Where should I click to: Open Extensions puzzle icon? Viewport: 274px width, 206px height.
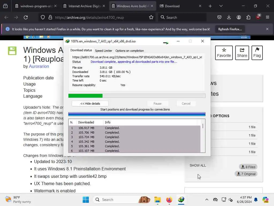tap(248, 17)
